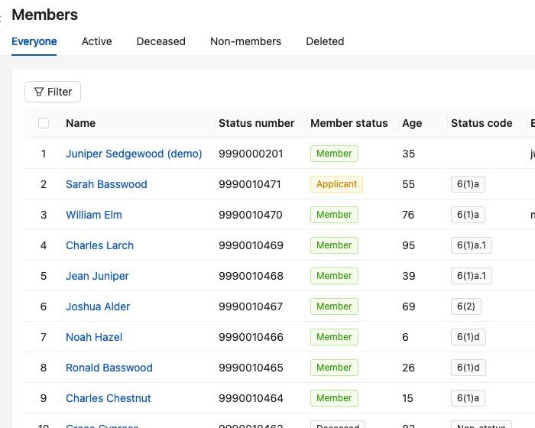The height and width of the screenshot is (428, 535).
Task: View the Deleted tab
Action: click(325, 41)
